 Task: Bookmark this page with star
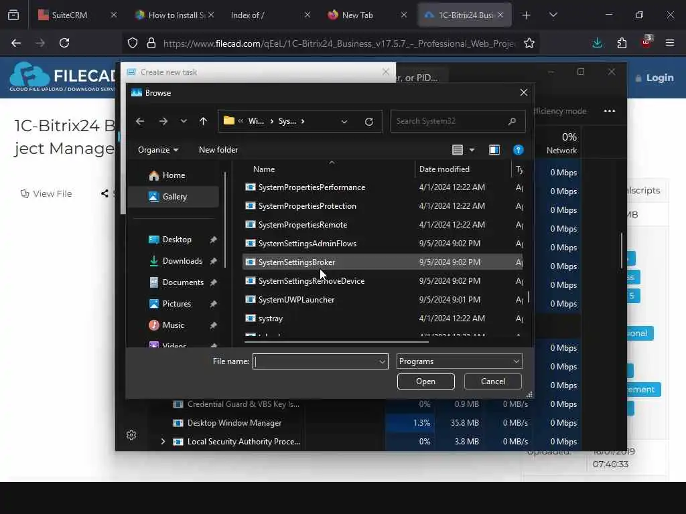(529, 43)
